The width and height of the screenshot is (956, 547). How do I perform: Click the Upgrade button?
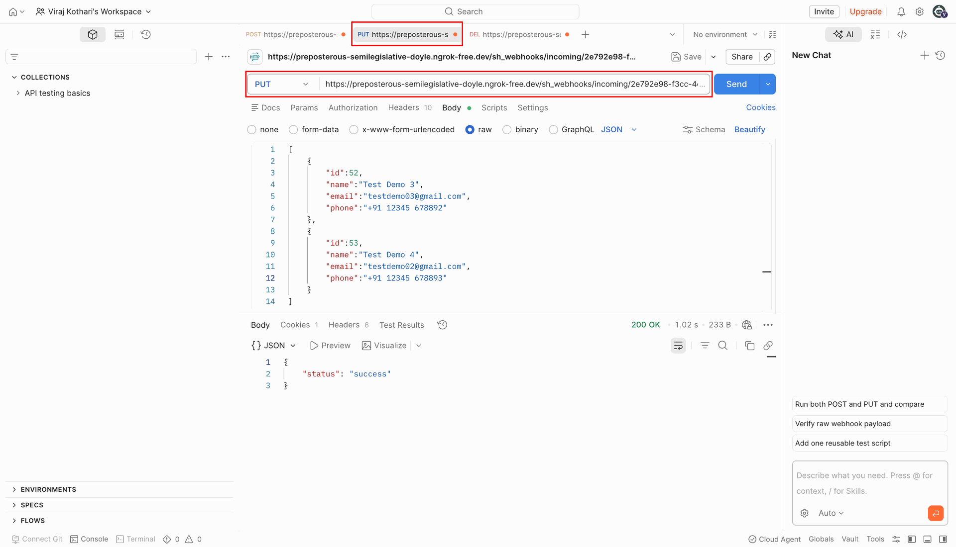click(865, 11)
